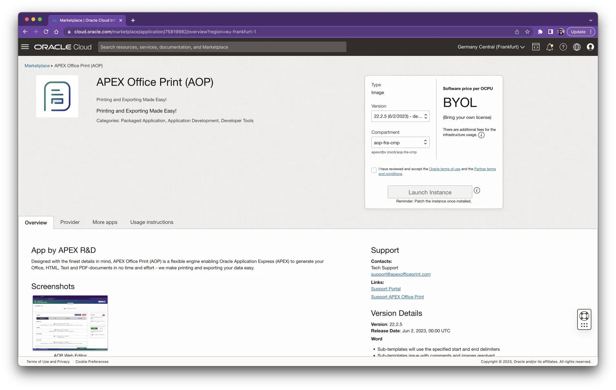This screenshot has height=390, width=616.
Task: Click the Chrome Update button
Action: 581,32
